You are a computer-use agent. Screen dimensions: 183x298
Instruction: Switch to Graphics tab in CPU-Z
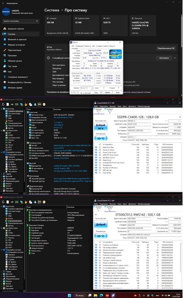click(100, 46)
